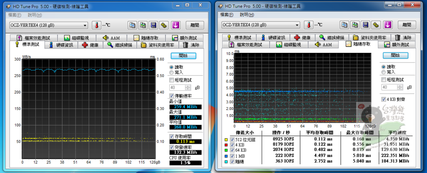Screen dimensions: 427x173
Task: Enable 短程測試 checkbox in the left window
Action: coord(172,80)
